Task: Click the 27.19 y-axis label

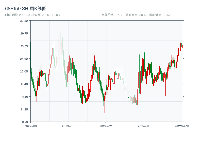Action: pyautogui.click(x=24, y=46)
